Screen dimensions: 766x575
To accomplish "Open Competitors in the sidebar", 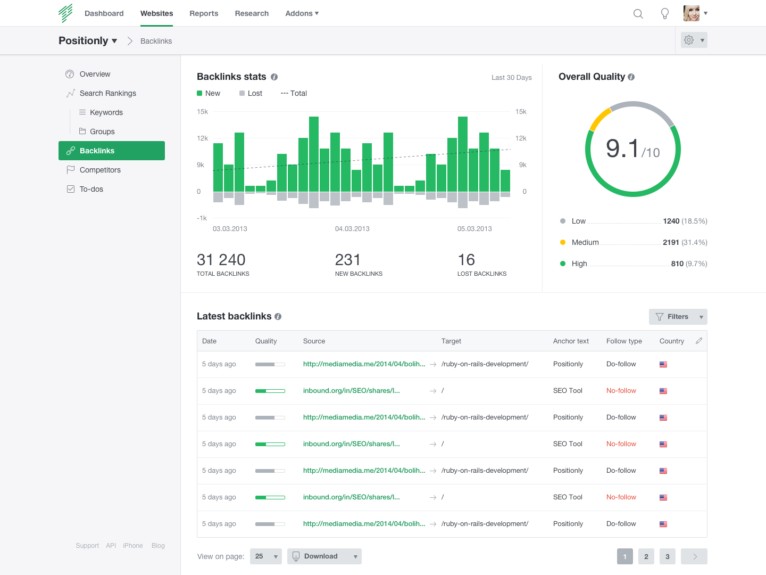I will click(100, 170).
